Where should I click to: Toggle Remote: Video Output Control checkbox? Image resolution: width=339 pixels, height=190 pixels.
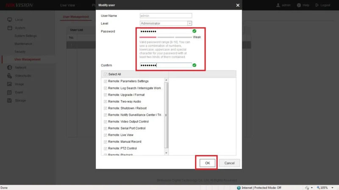pyautogui.click(x=105, y=122)
